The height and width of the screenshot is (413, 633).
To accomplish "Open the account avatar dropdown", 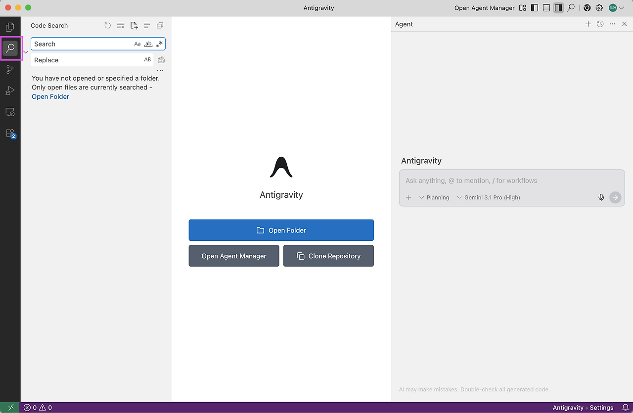I will pyautogui.click(x=616, y=8).
